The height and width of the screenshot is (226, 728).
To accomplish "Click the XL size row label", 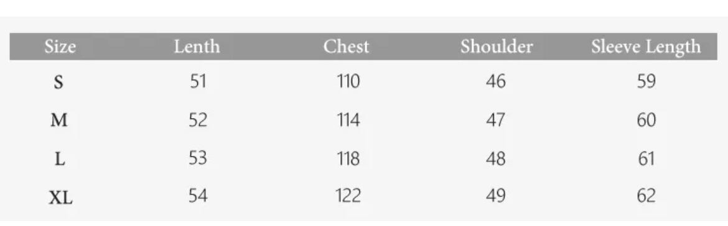I will tap(61, 199).
